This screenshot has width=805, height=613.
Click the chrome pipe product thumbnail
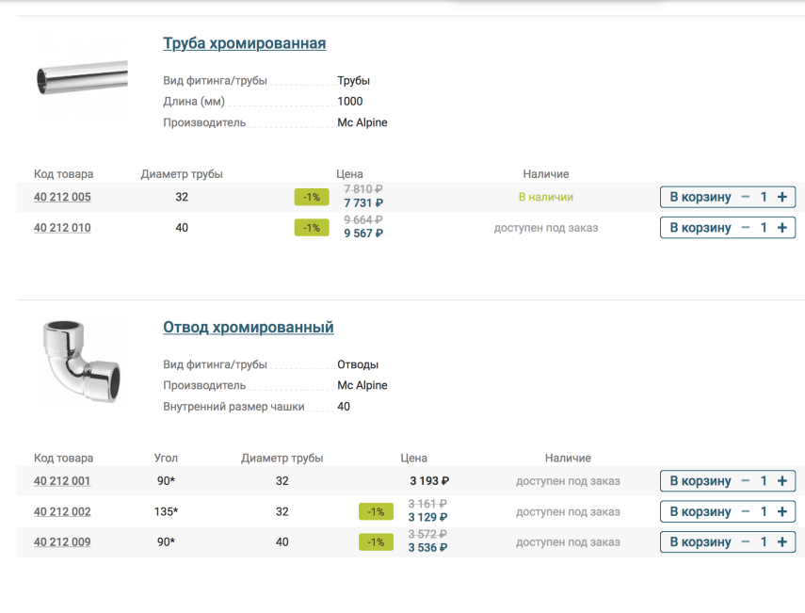(x=81, y=77)
